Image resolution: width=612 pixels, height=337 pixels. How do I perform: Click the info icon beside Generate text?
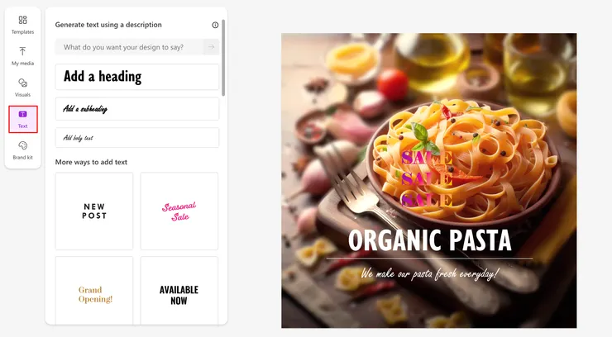point(215,25)
